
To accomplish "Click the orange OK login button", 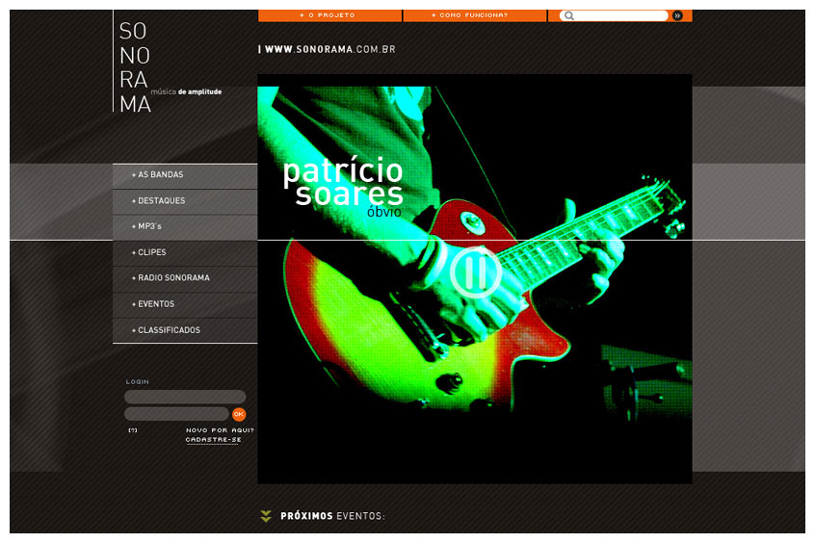I will (239, 414).
